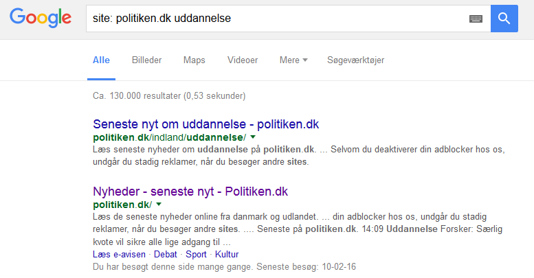Click the green politiken.dk/indland/uddannelse/ URL
Image resolution: width=534 pixels, height=278 pixels.
pos(169,137)
